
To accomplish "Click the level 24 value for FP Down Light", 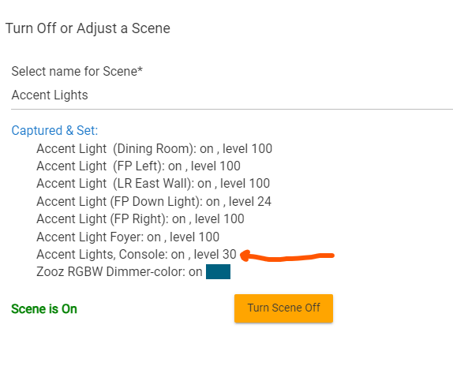I will click(250, 201).
